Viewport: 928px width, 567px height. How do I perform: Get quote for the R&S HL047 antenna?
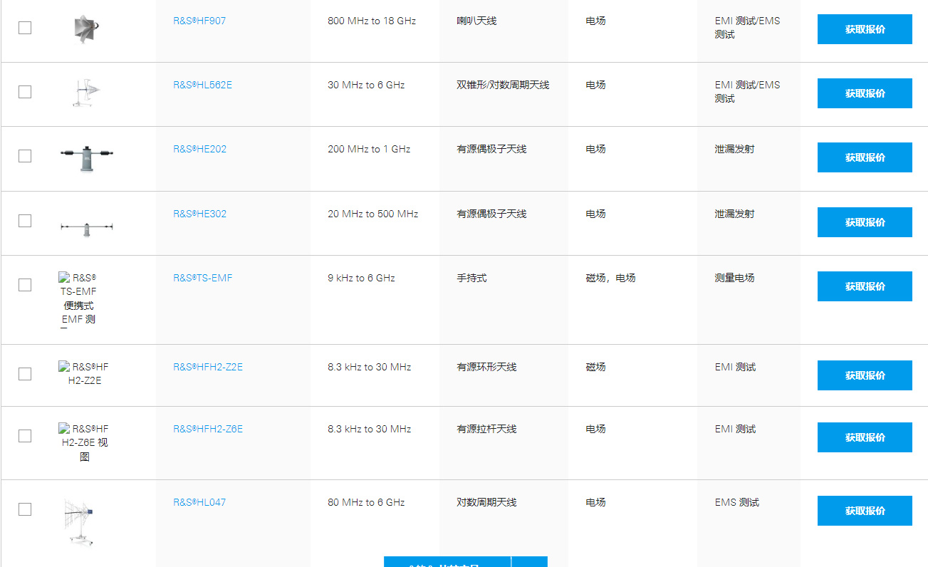point(864,511)
